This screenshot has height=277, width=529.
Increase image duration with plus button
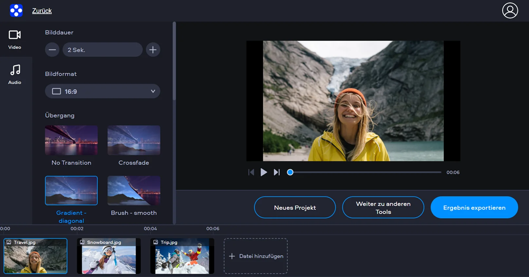point(153,50)
